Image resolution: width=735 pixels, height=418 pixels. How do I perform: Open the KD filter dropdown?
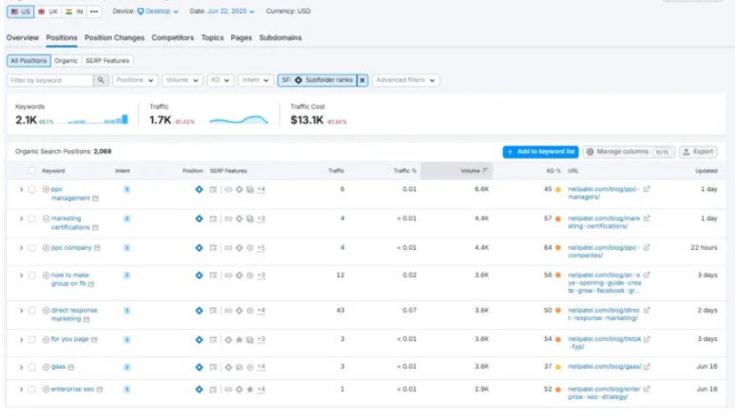[x=220, y=81]
